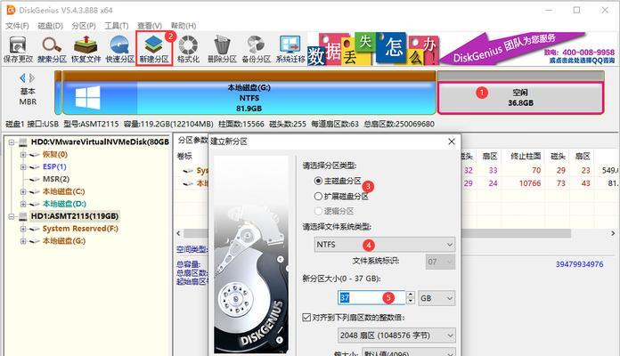Decrease partition size with the down spinner
This screenshot has width=620, height=356.
pos(411,302)
